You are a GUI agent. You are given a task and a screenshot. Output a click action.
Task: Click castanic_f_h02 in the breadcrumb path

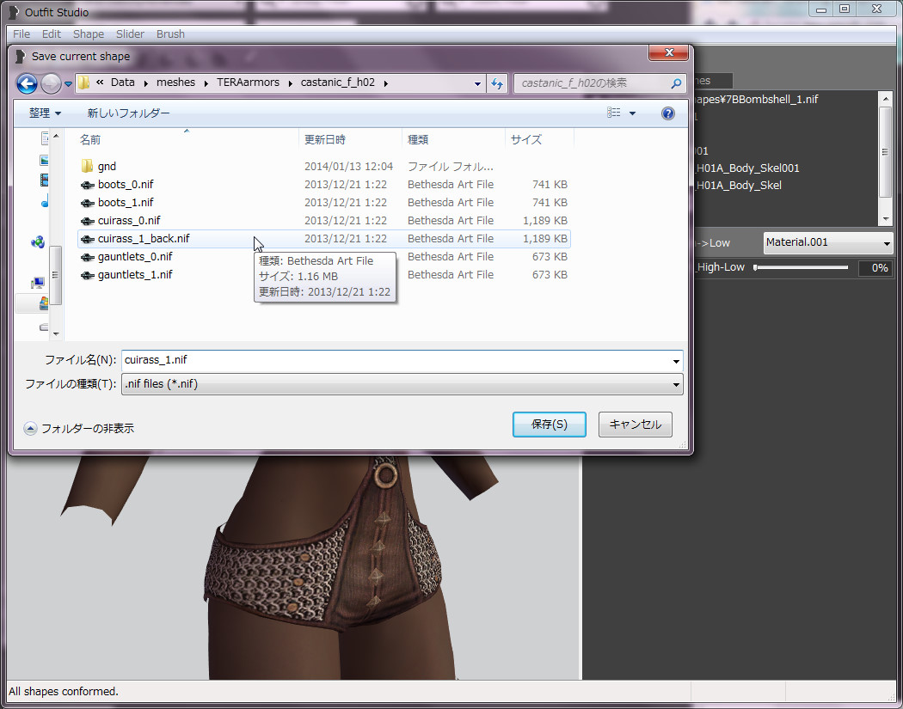338,83
